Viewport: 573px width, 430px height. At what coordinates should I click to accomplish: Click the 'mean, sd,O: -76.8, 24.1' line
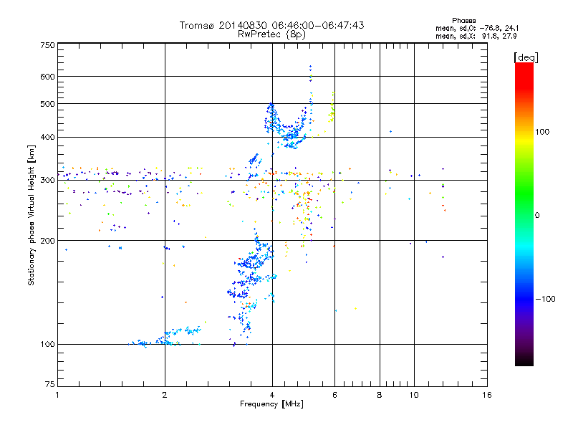tap(477, 29)
